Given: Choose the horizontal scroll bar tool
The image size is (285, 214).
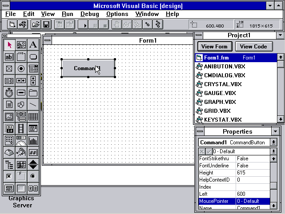Looking at the screenshot, I should tap(21, 81).
